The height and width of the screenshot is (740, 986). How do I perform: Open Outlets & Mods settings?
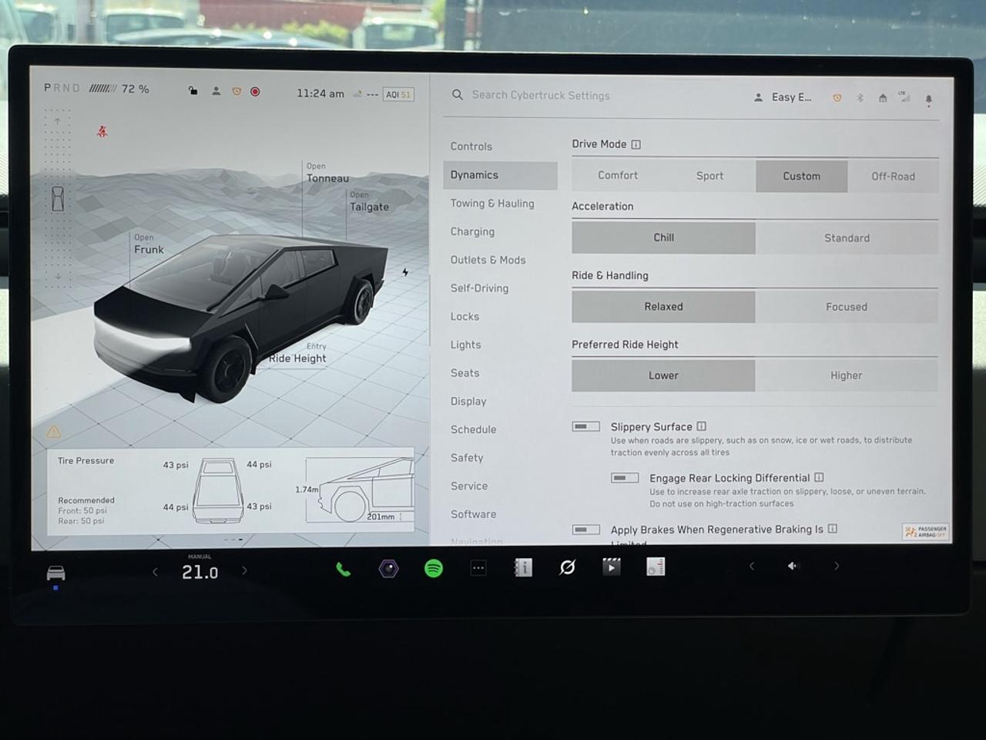[488, 261]
